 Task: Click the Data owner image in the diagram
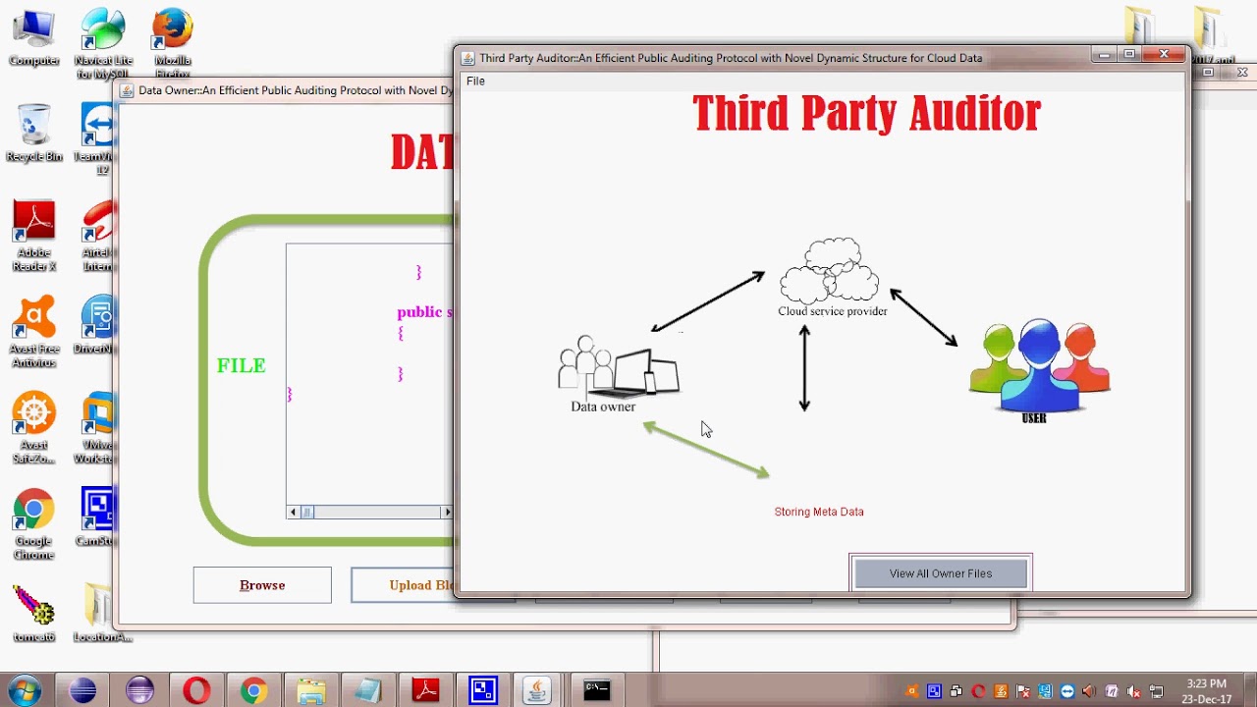[x=618, y=374]
